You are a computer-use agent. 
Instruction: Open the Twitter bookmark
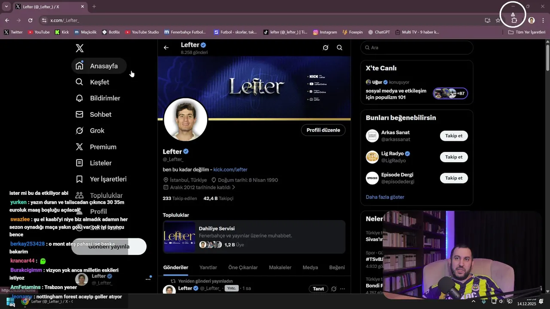[13, 32]
